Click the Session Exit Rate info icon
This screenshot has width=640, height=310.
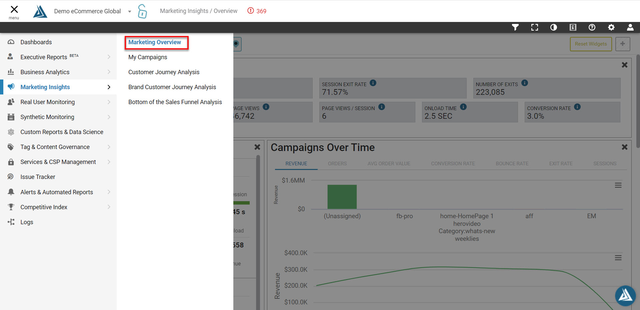click(x=373, y=83)
